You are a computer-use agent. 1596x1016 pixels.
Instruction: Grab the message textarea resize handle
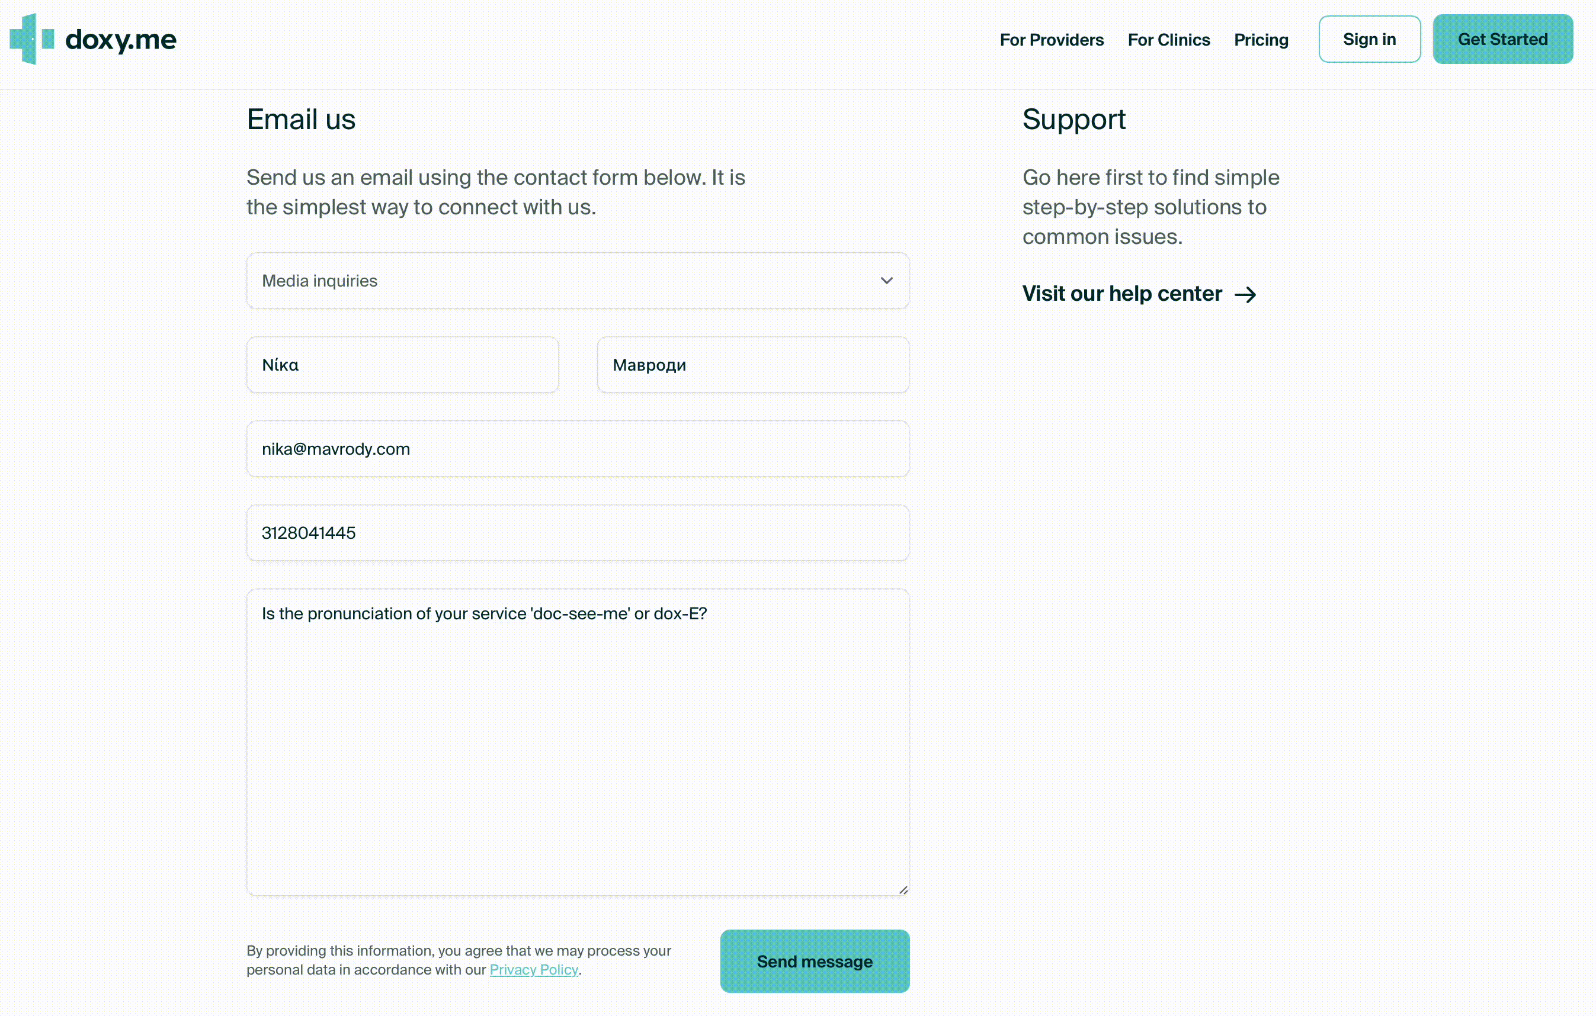903,889
